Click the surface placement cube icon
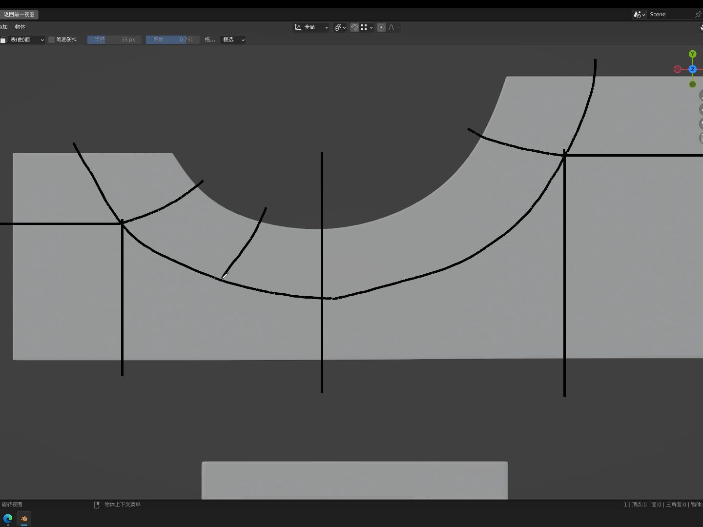Screen dimensions: 703x527 (x=4, y=40)
